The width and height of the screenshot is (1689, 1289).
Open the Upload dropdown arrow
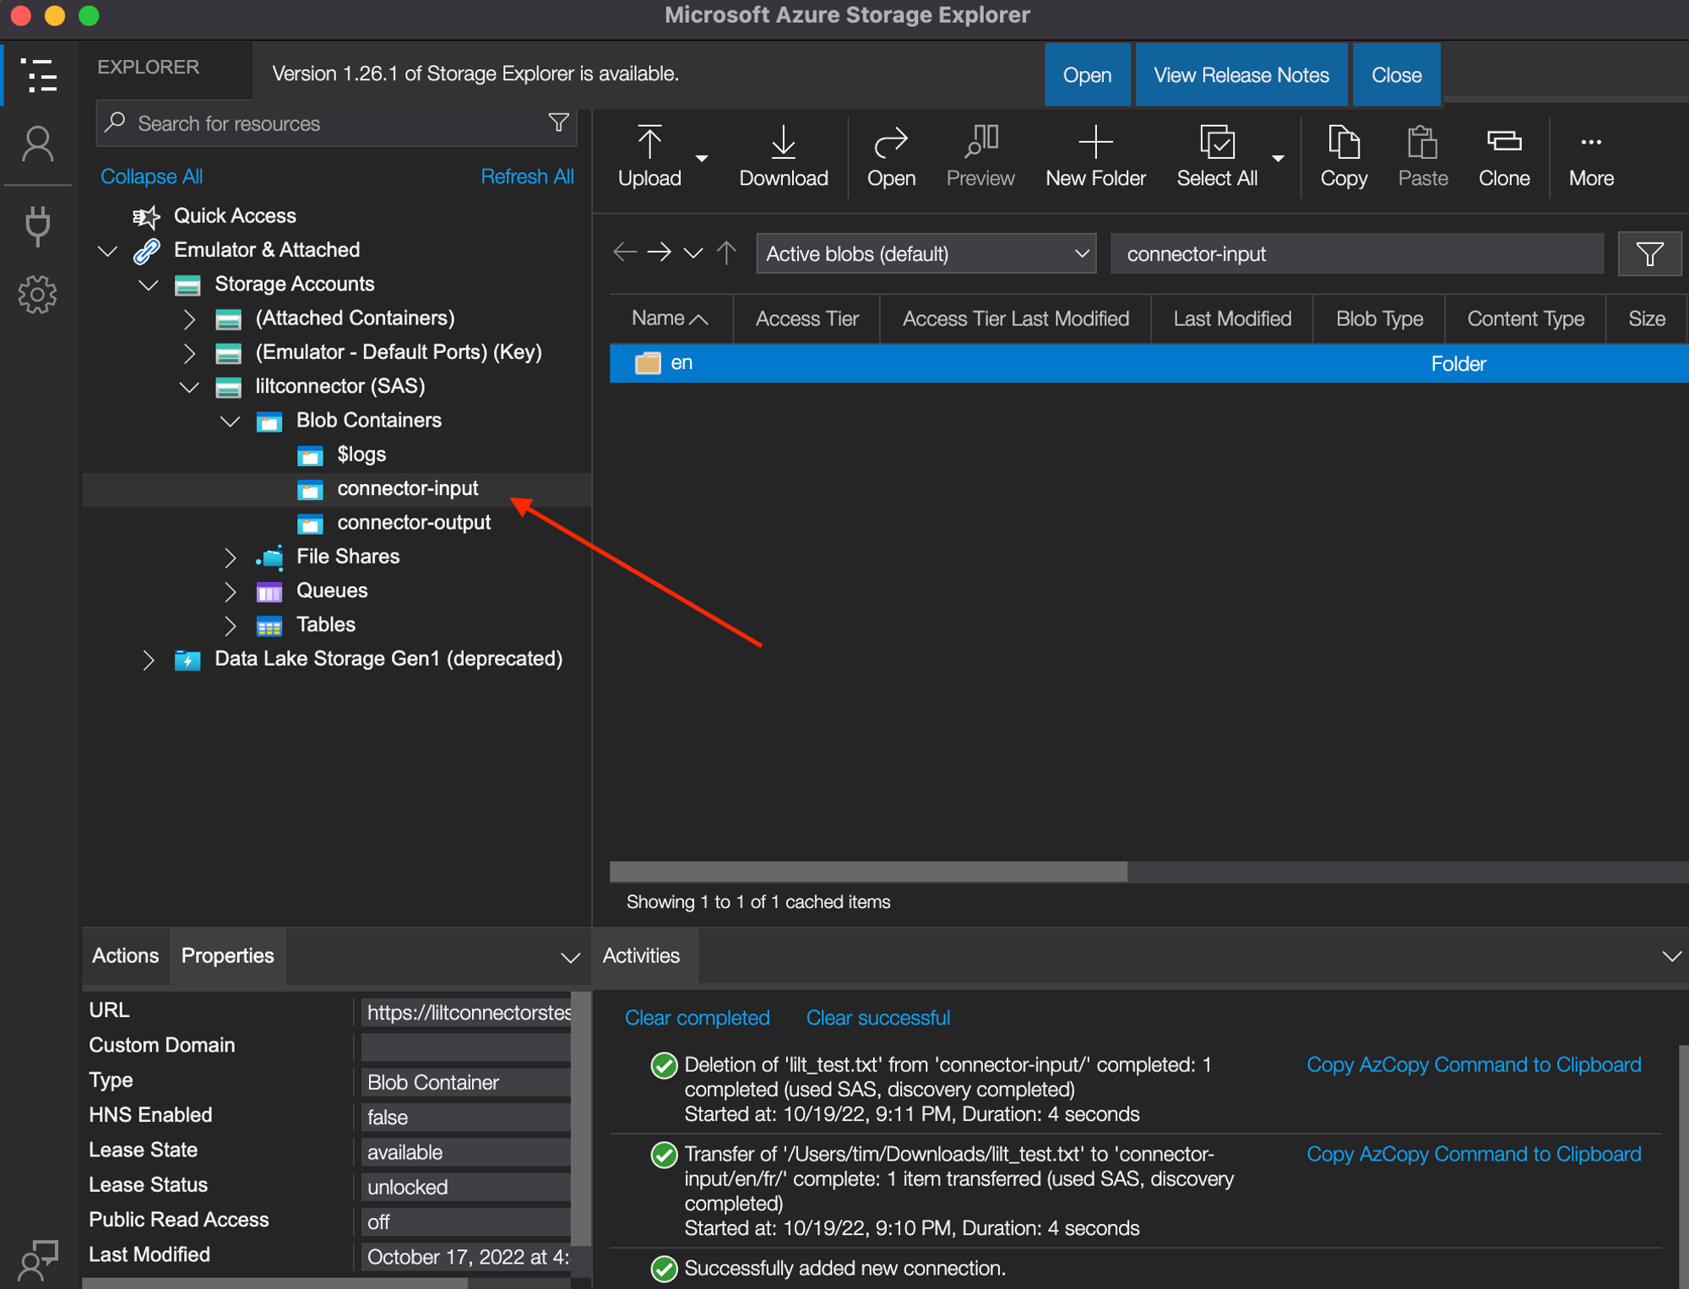(x=702, y=159)
